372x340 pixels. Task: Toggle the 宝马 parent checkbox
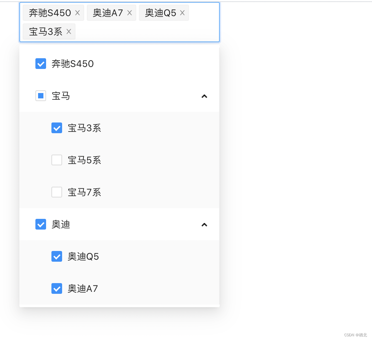point(41,96)
